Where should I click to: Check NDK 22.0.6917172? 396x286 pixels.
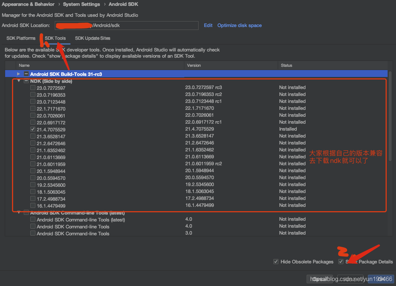point(33,123)
